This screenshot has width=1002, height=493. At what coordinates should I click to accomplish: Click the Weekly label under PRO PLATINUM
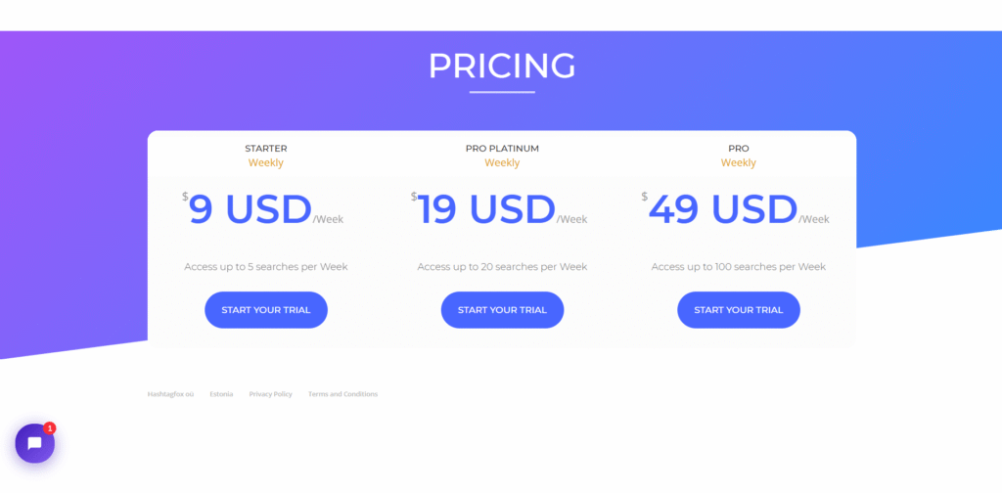coord(502,163)
